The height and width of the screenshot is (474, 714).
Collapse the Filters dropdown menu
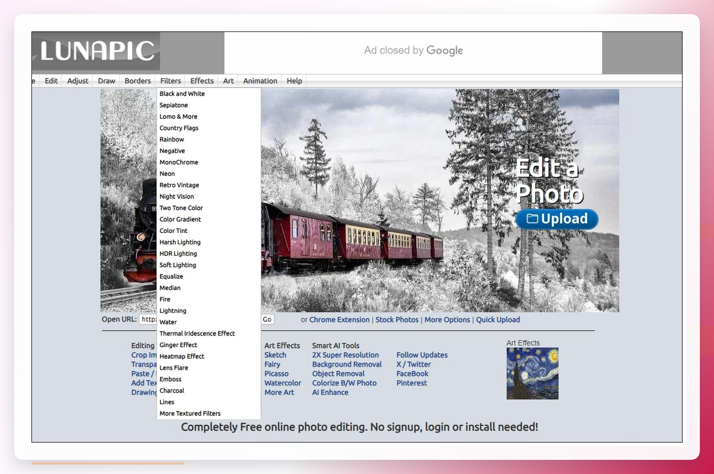coord(170,81)
